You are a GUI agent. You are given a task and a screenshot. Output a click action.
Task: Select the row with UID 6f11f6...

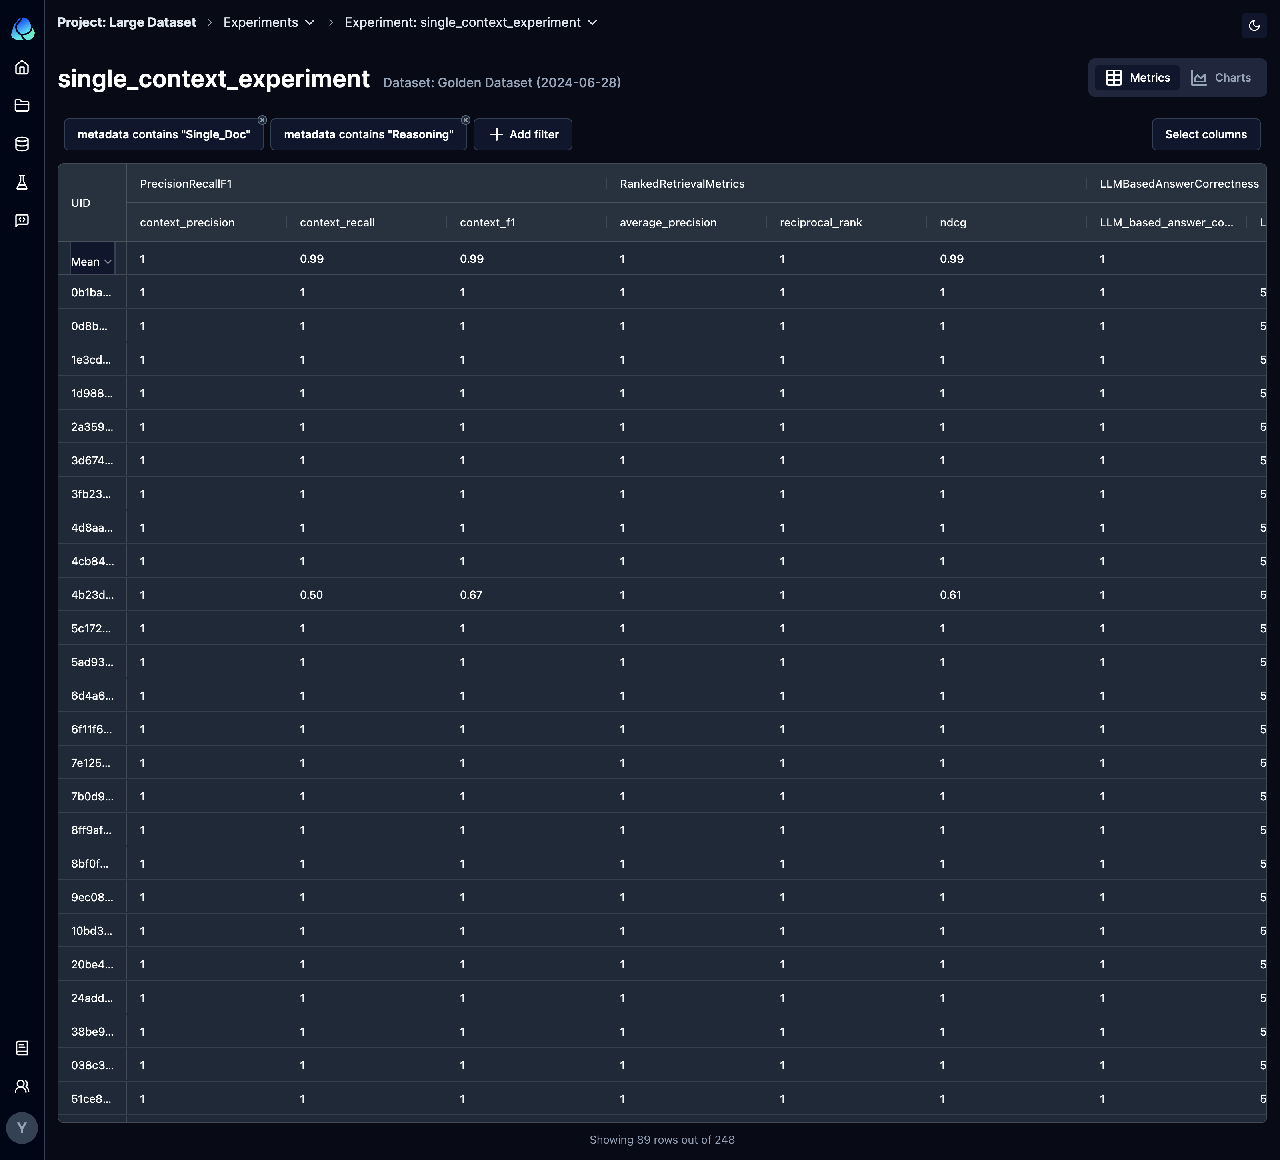pyautogui.click(x=662, y=729)
